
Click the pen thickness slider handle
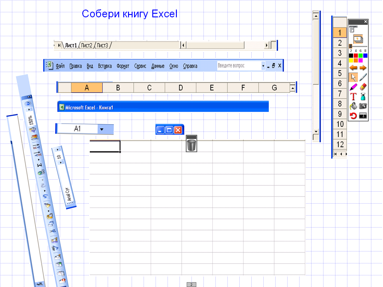click(350, 46)
